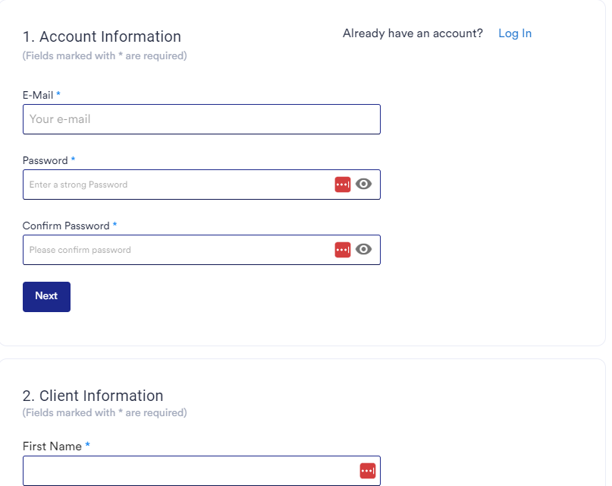Viewport: 612px width, 486px height.
Task: Click the '2. Client Information' heading
Action: pos(93,396)
